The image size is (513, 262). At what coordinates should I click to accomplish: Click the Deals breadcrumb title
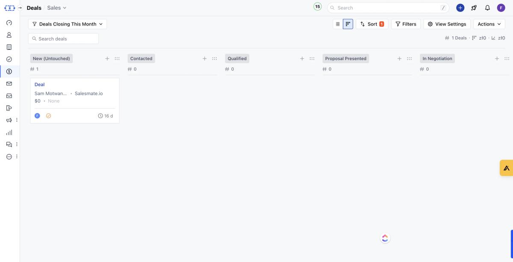click(34, 8)
